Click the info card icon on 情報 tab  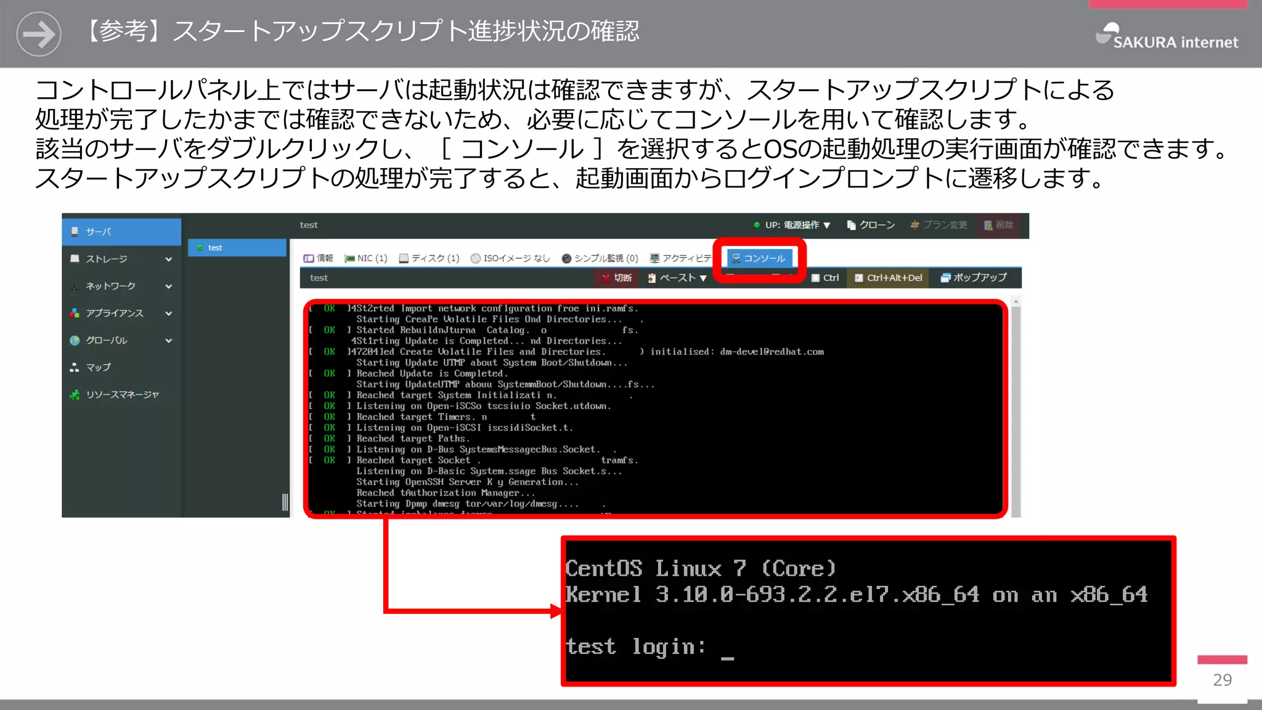coord(309,258)
